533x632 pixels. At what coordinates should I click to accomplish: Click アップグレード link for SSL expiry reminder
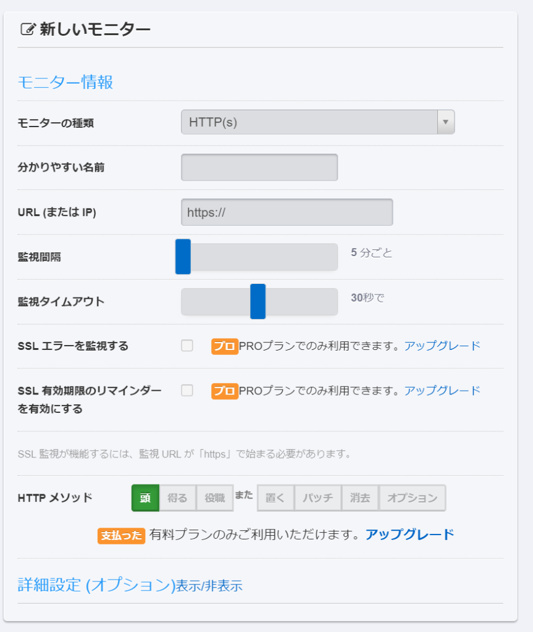click(442, 391)
